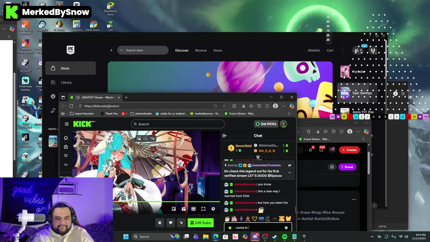
Task: Toggle mini player on Kick stream
Action: [x=174, y=209]
